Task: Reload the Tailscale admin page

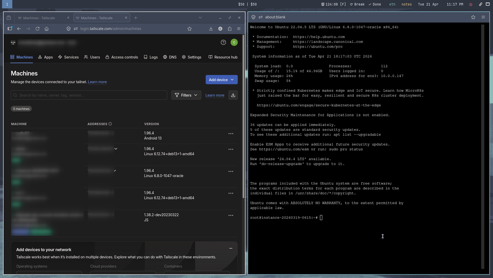Action: 37,29
